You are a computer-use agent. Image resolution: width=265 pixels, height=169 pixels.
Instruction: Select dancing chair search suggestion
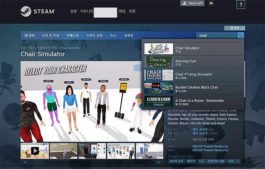193,62
